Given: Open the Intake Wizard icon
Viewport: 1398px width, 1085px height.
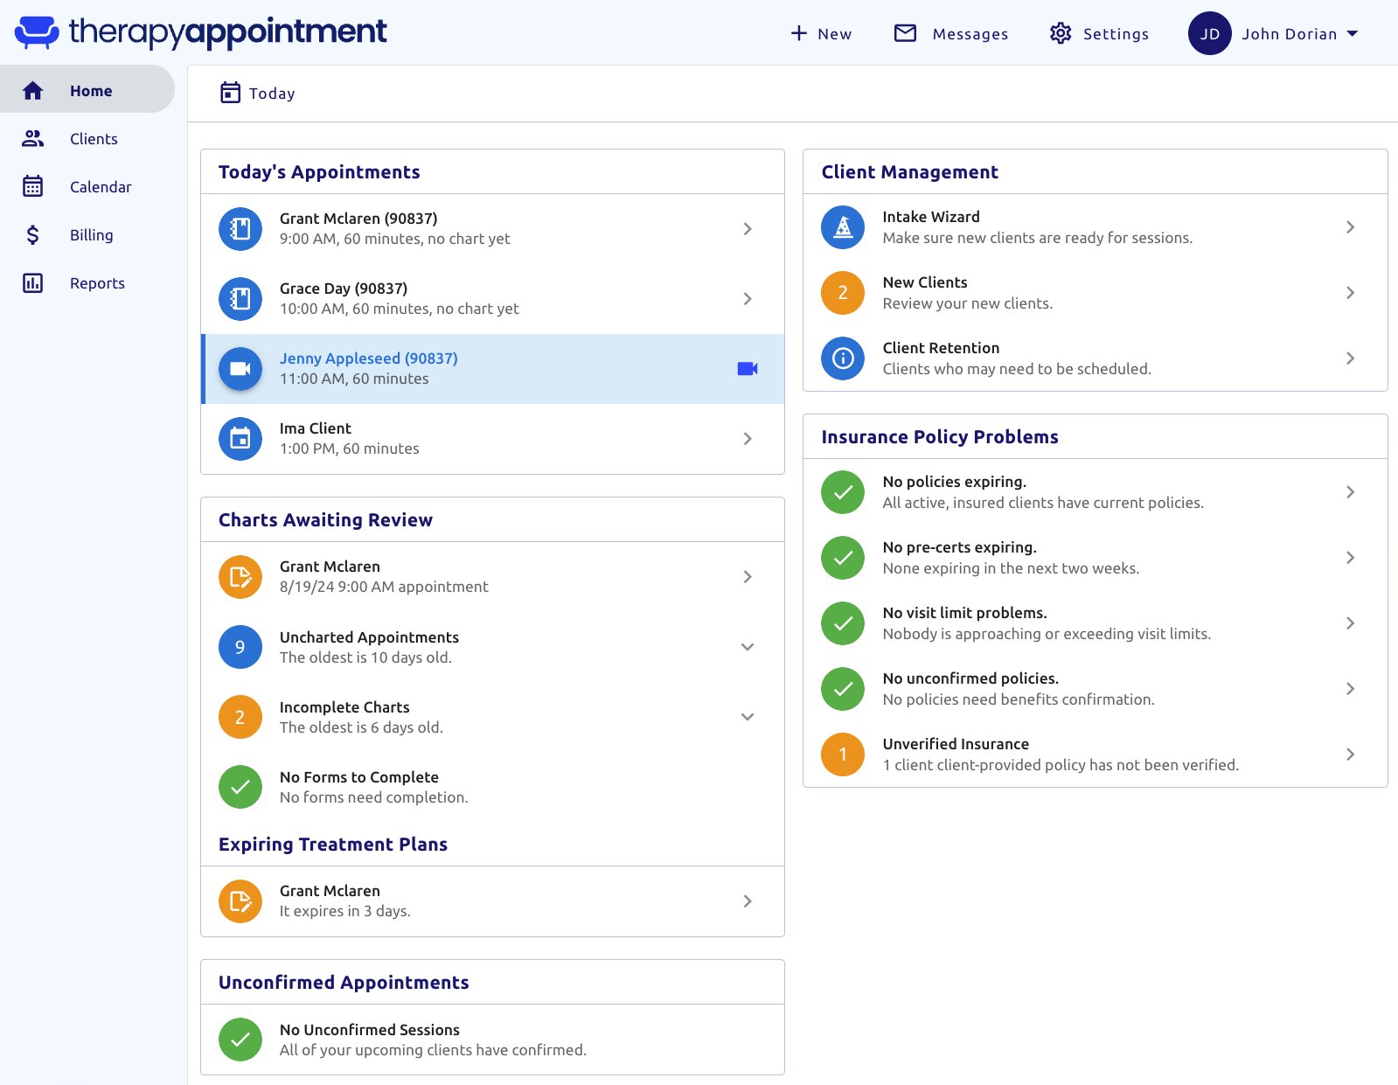Looking at the screenshot, I should tap(842, 227).
